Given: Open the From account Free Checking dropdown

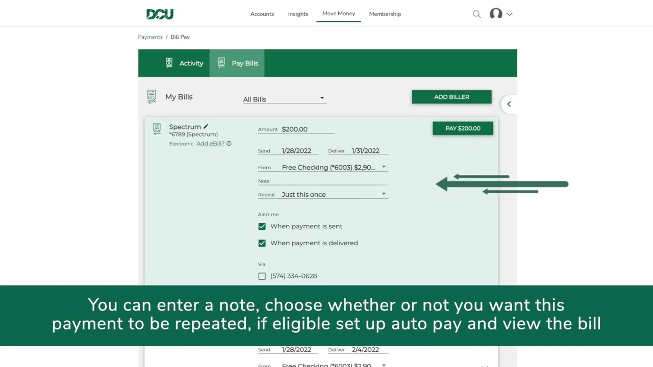Looking at the screenshot, I should tap(334, 167).
